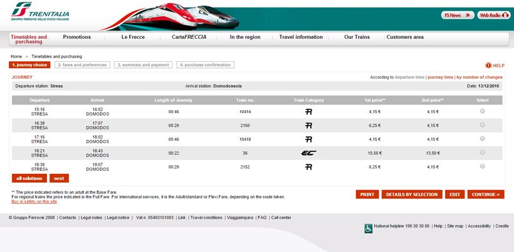Click DETAILS BY SELECTION button

pyautogui.click(x=412, y=194)
